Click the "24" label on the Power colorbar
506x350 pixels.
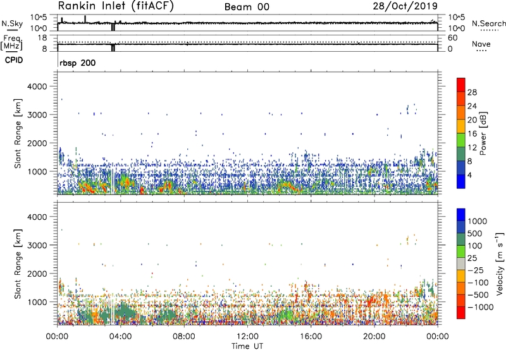(472, 106)
